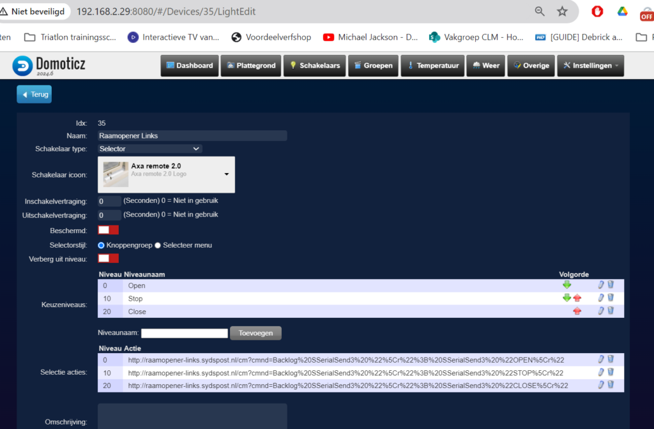Viewport: 654px width, 429px height.
Task: Select the Knoppengroep radio button
Action: point(101,245)
